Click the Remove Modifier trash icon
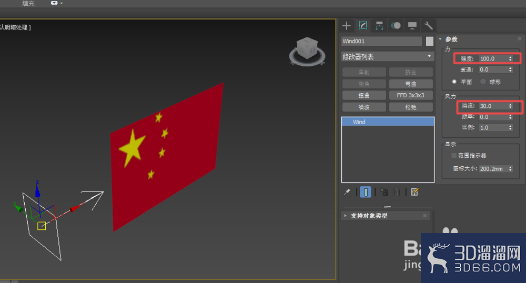526x283 pixels. coord(397,192)
